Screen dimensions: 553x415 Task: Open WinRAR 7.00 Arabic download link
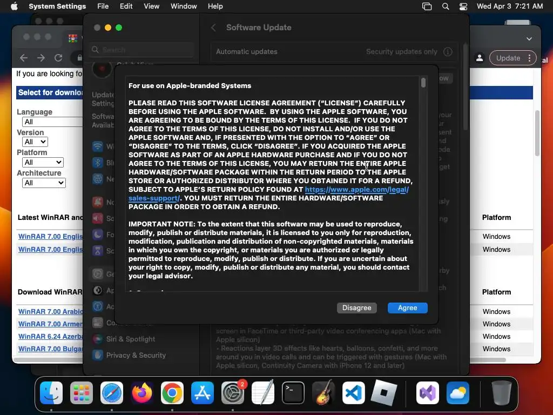[50, 312]
